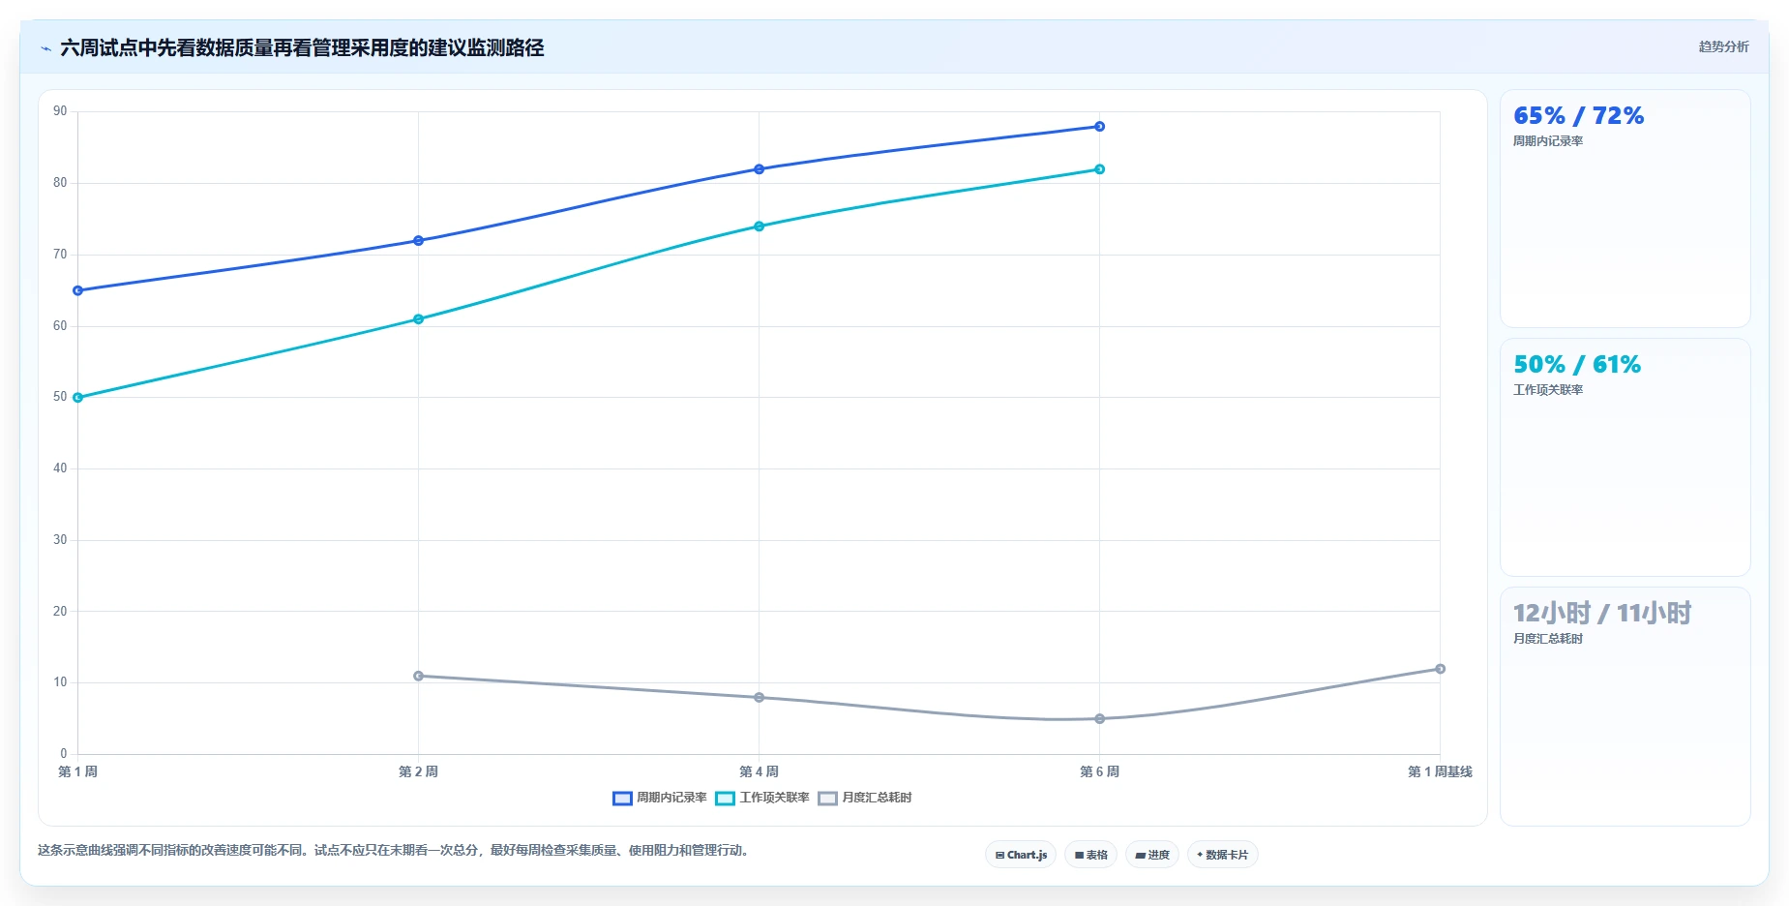Click the y-axis value 0
This screenshot has height=906, width=1789.
[64, 754]
